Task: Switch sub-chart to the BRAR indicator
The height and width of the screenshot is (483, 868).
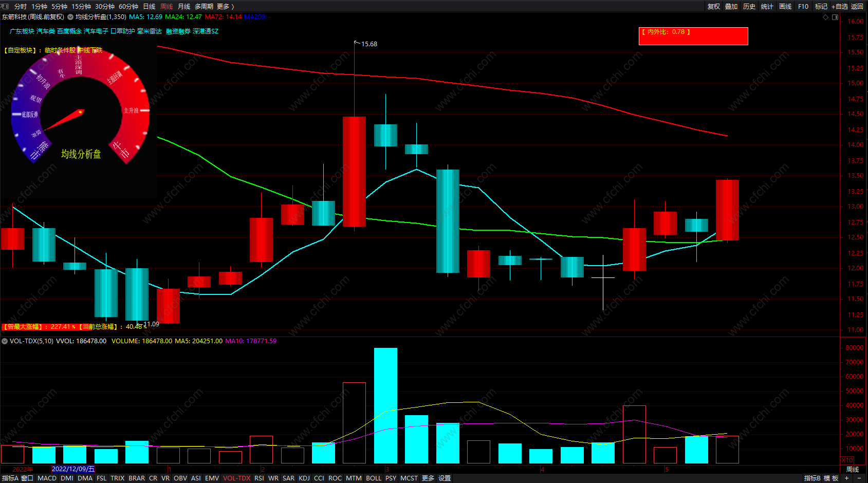Action: click(x=137, y=478)
